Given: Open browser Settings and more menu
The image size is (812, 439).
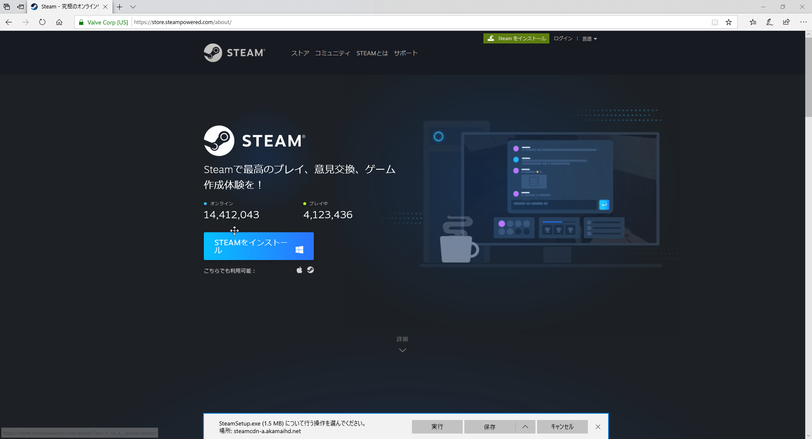Looking at the screenshot, I should pos(803,22).
